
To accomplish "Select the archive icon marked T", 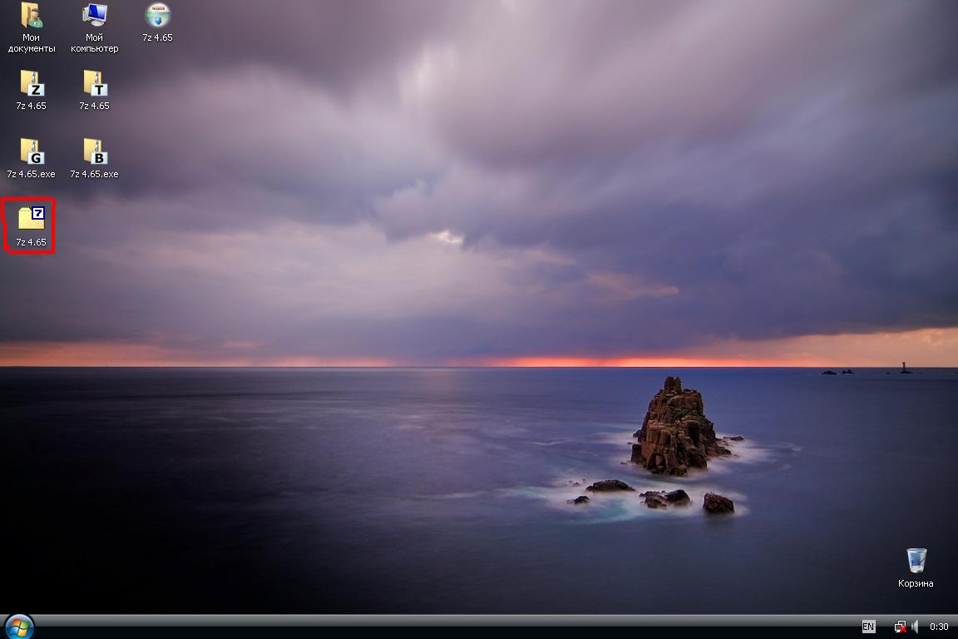I will point(95,83).
